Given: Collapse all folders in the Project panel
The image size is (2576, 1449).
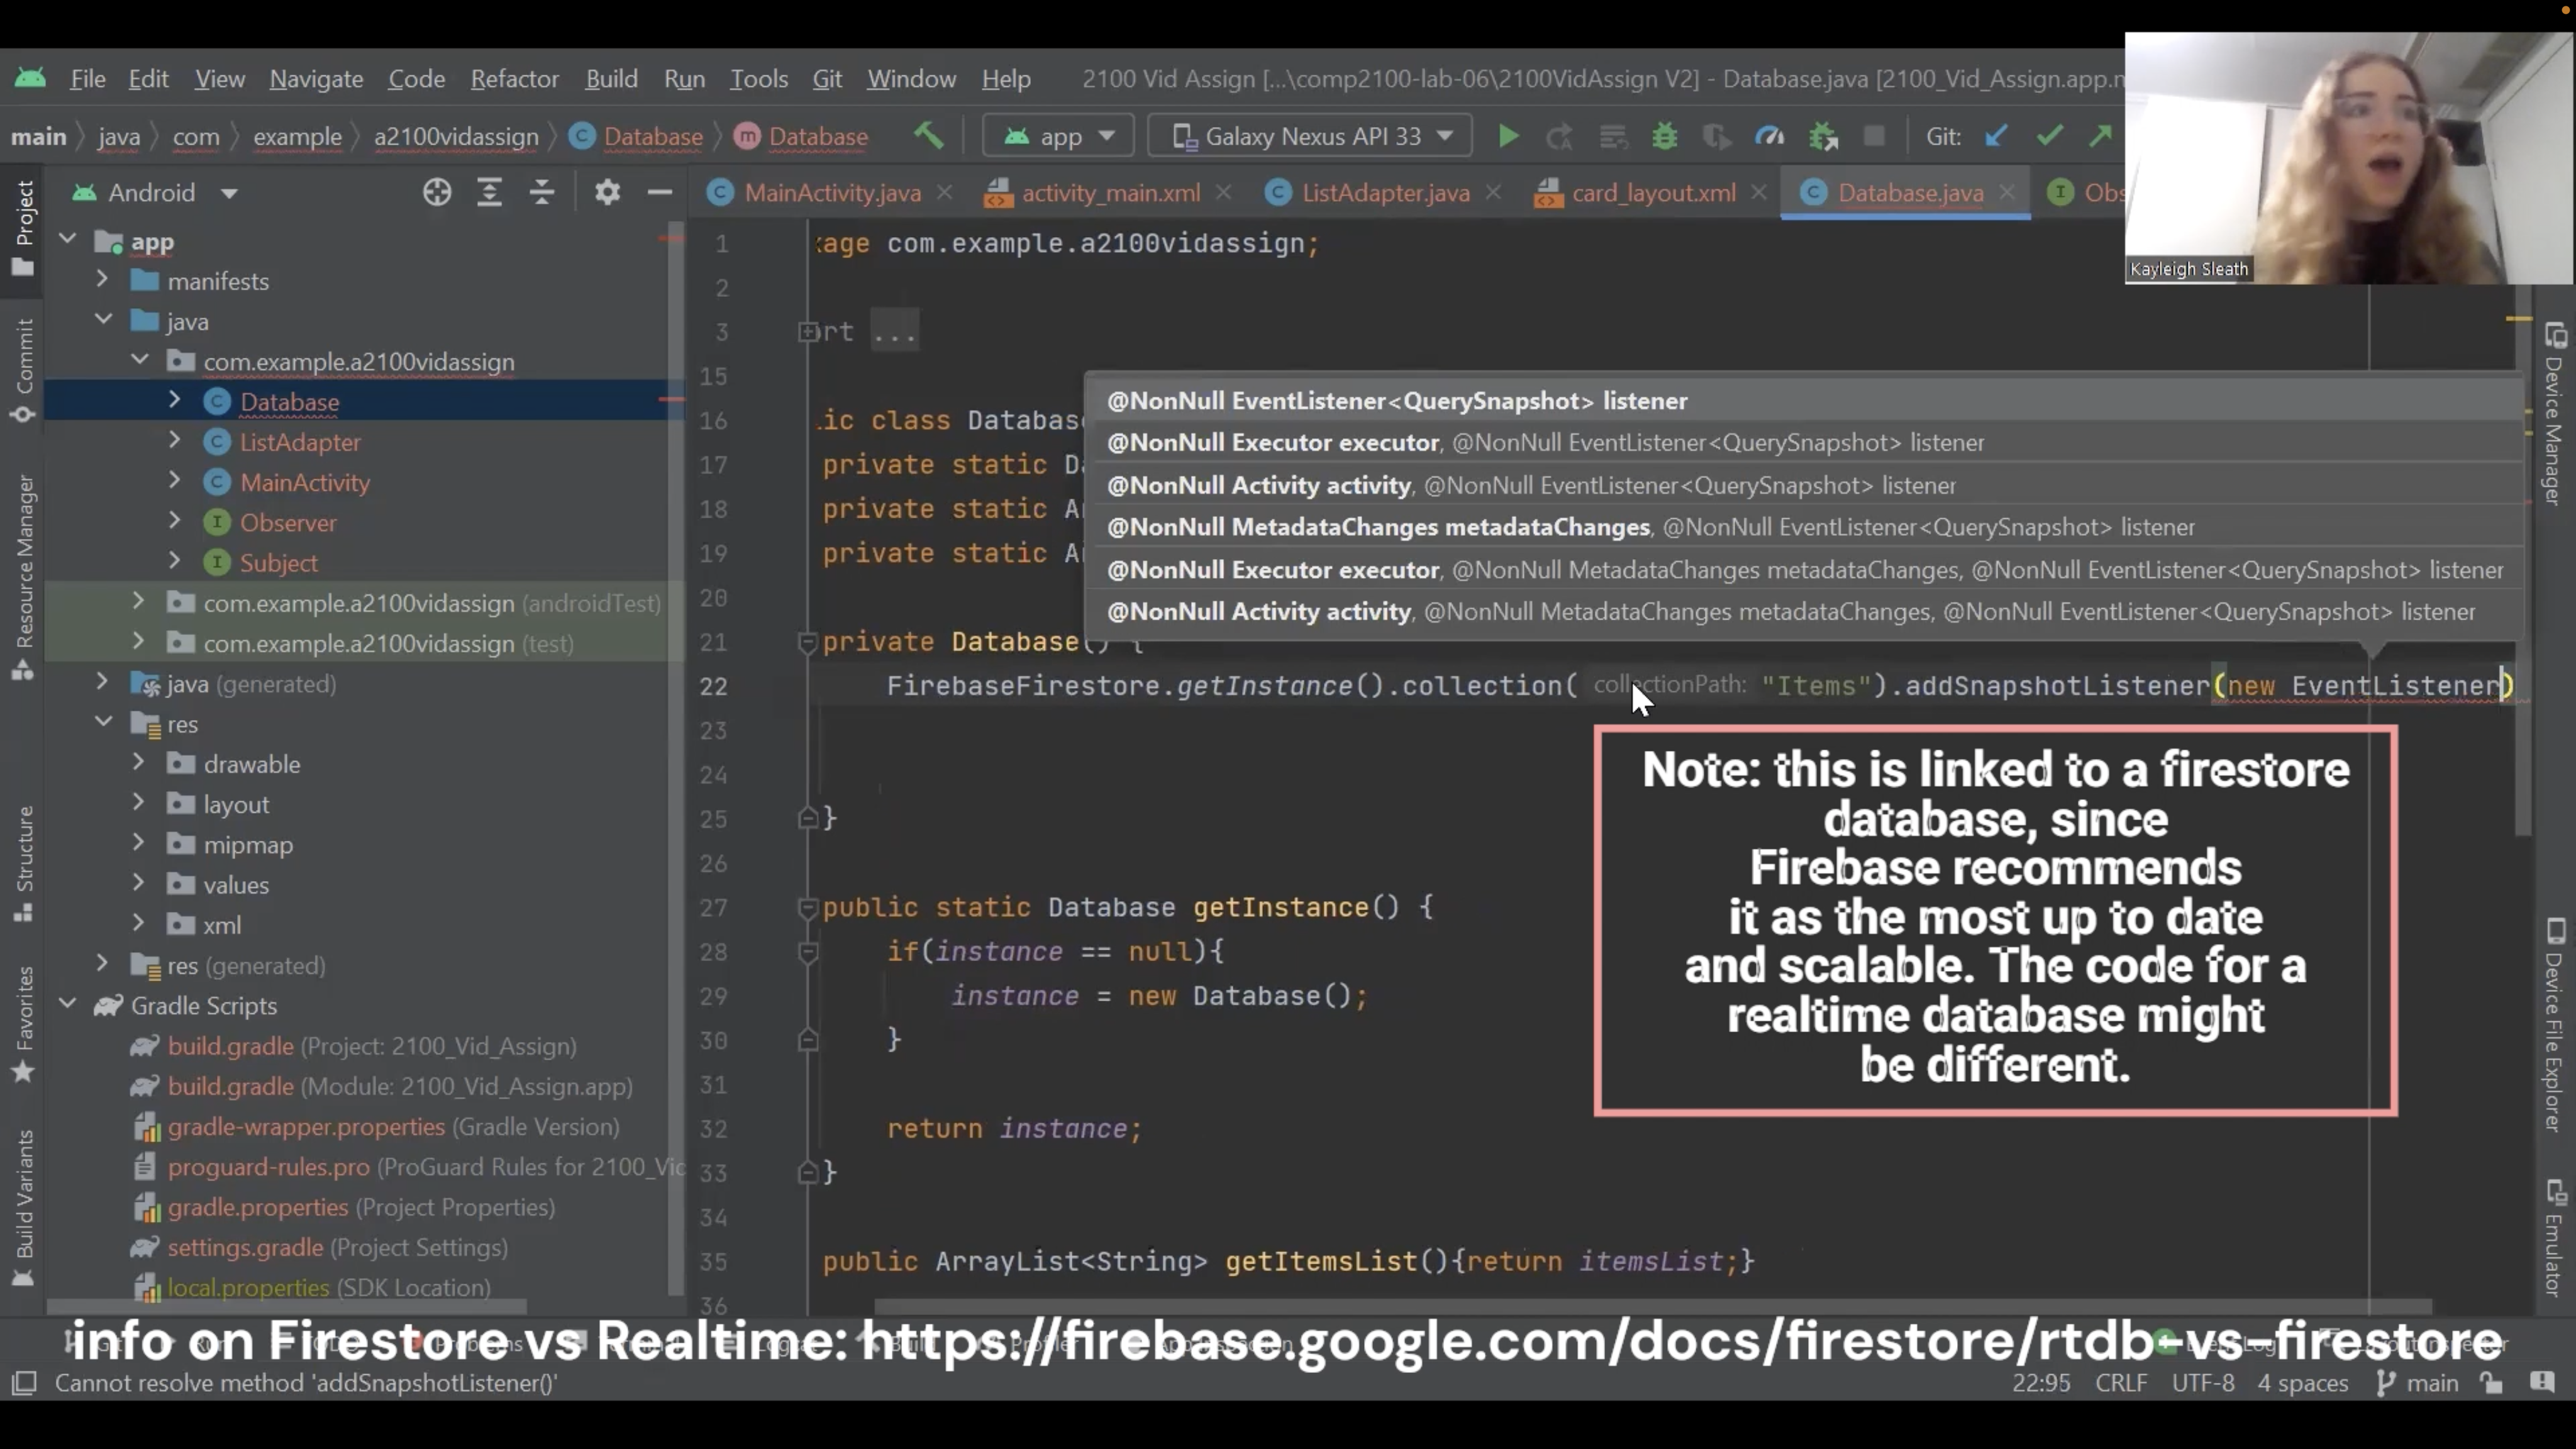Looking at the screenshot, I should [x=541, y=192].
